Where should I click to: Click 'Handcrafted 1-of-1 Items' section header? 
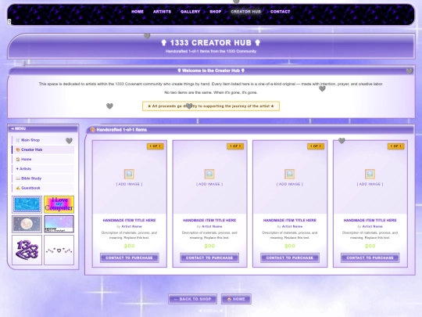(121, 130)
